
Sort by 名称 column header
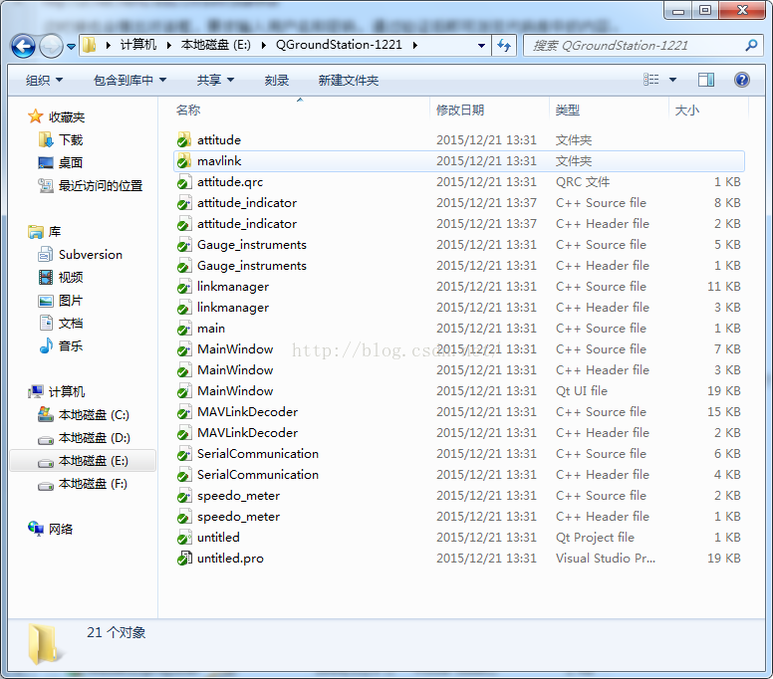pos(188,110)
